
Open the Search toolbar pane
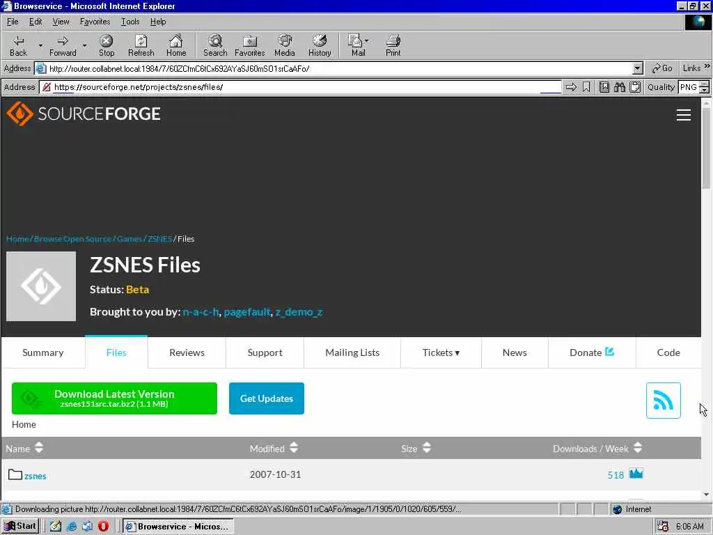click(x=215, y=45)
